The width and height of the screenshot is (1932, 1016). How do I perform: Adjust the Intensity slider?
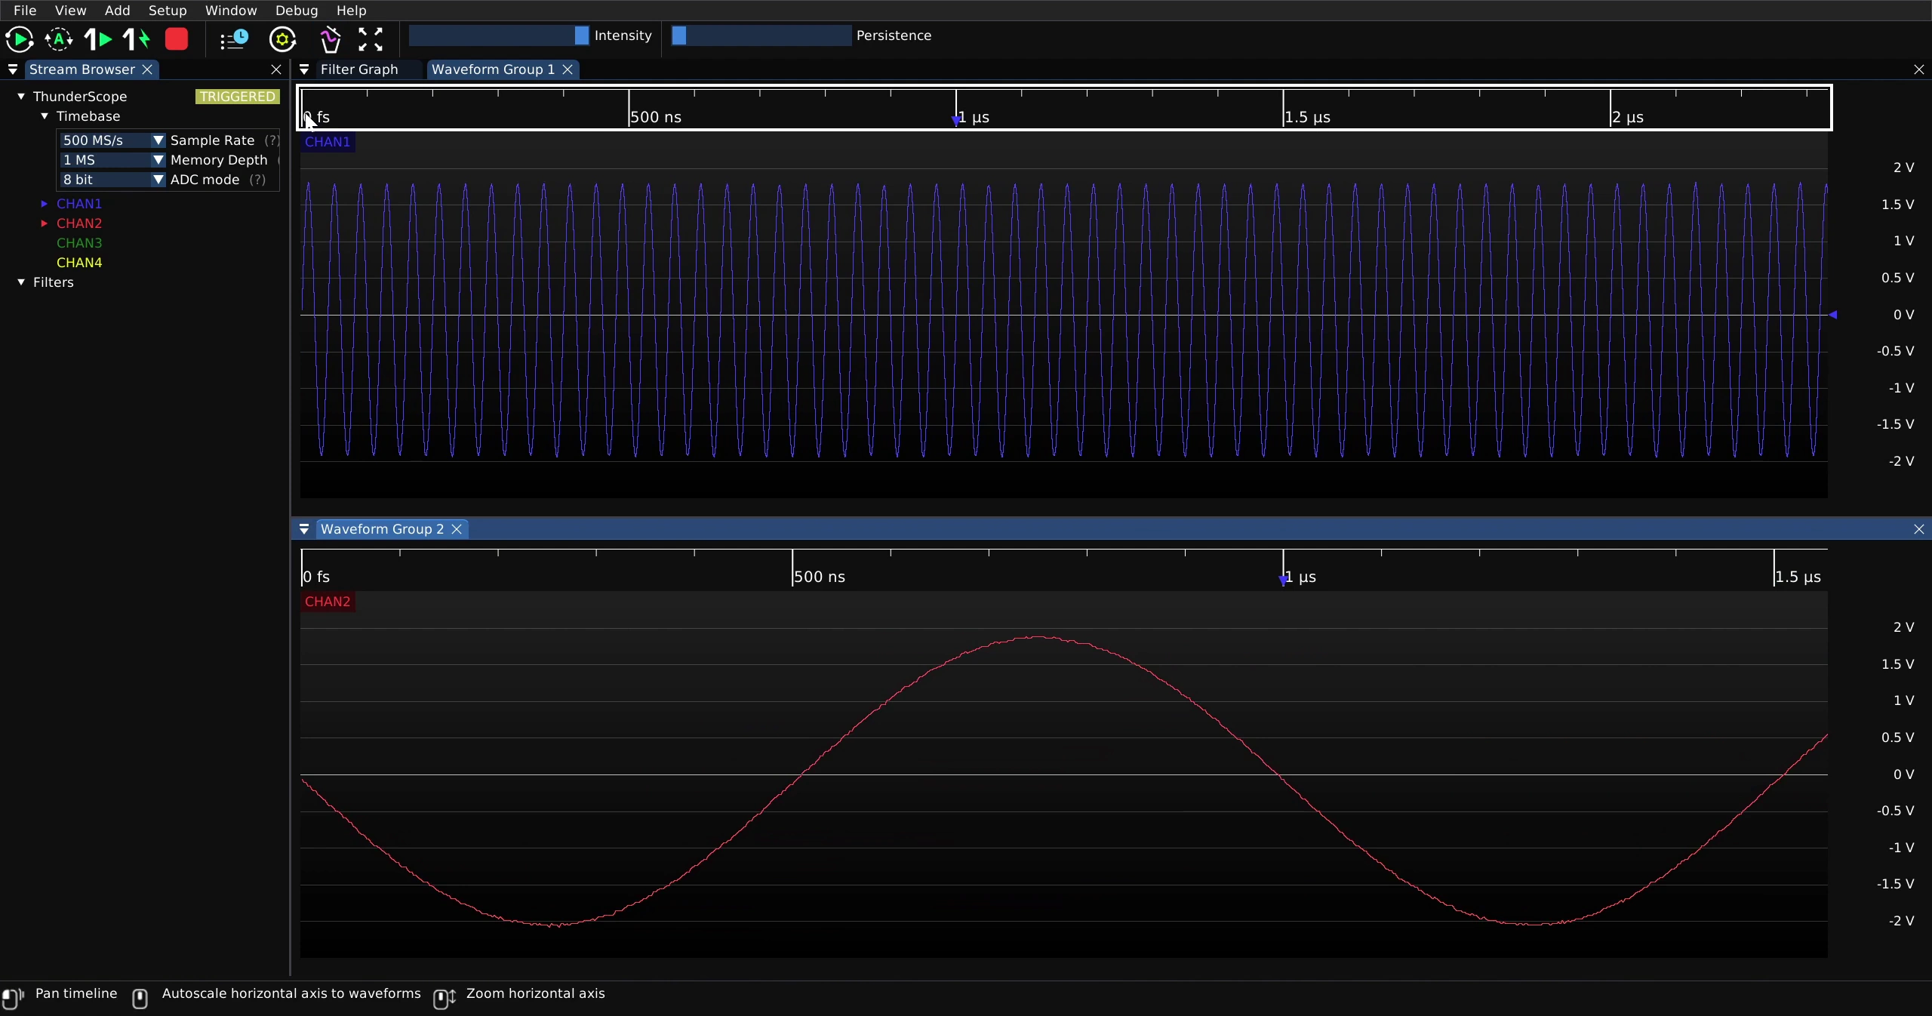tap(499, 35)
